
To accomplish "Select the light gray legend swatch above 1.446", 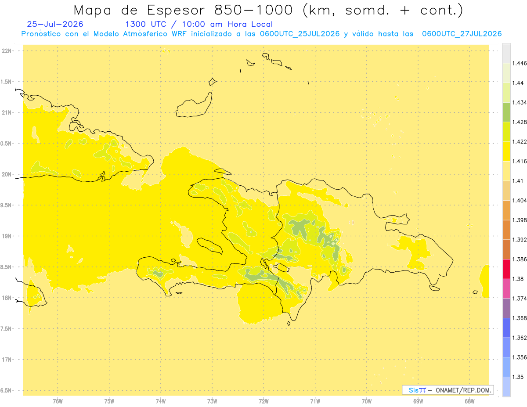I will click(x=506, y=54).
